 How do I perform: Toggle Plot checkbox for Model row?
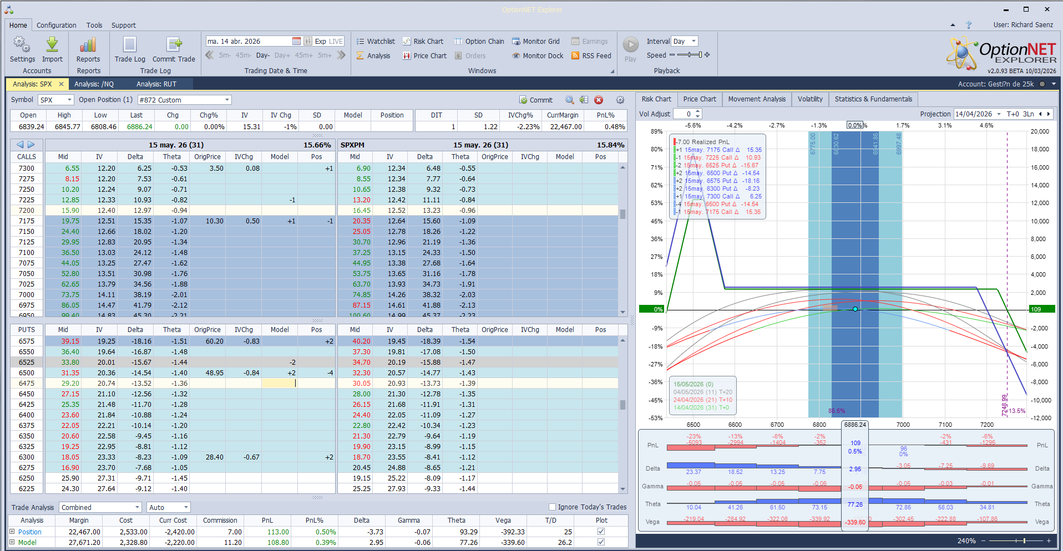pyautogui.click(x=601, y=542)
